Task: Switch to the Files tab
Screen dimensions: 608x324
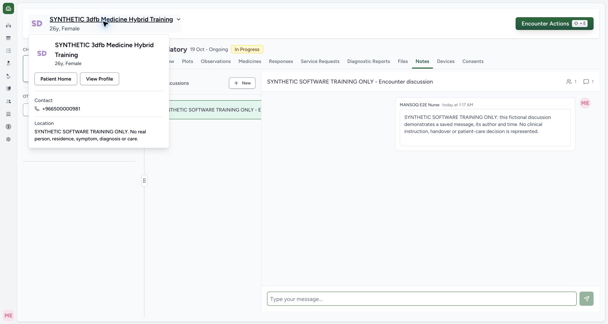Action: [403, 61]
